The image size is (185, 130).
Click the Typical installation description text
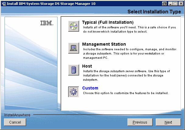(x=129, y=30)
